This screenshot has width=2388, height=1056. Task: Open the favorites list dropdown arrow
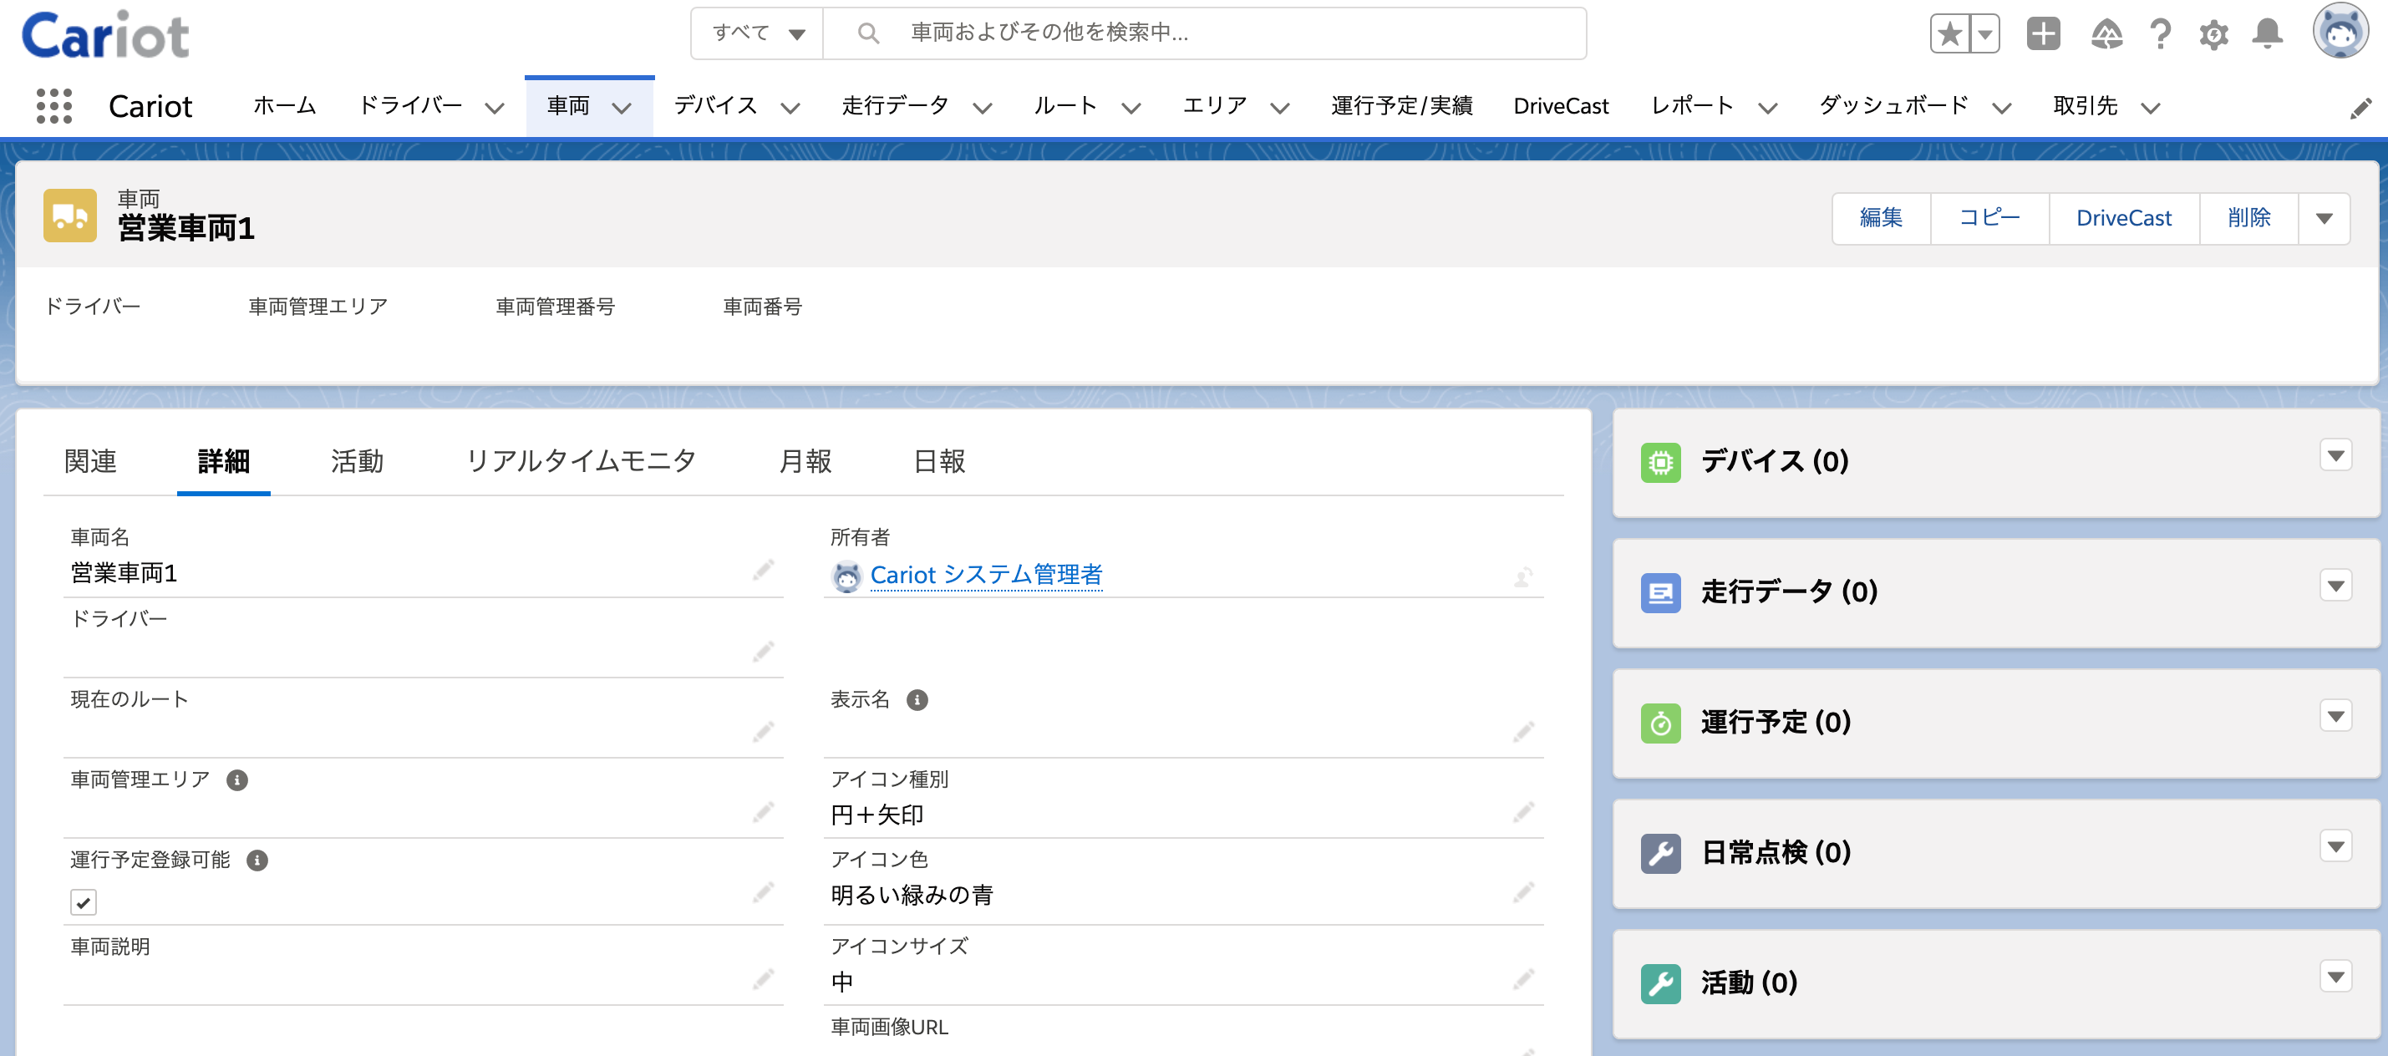coord(1984,34)
